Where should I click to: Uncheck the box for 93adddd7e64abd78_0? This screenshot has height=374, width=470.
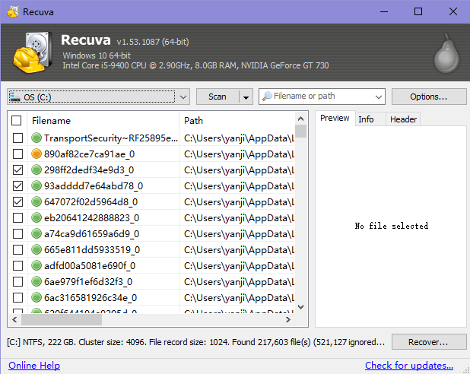coord(17,185)
